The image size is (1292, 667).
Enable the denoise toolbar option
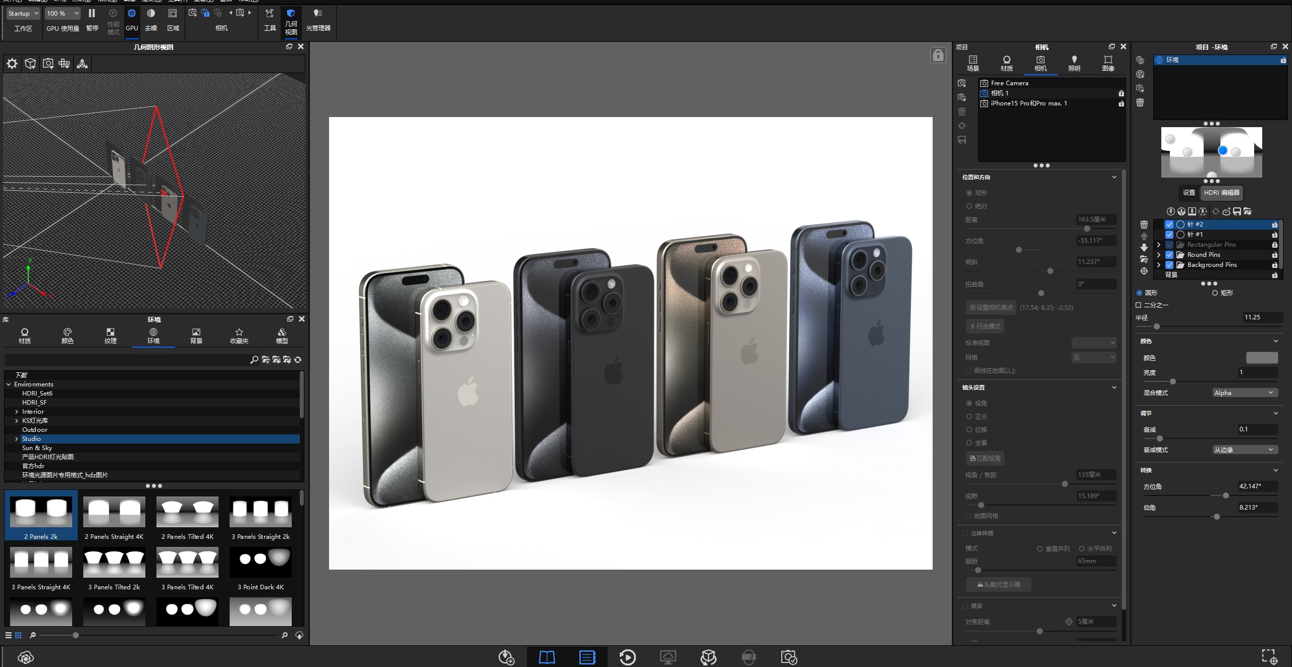151,20
